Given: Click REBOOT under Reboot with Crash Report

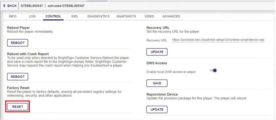Looking at the screenshot, I should click(x=18, y=77).
